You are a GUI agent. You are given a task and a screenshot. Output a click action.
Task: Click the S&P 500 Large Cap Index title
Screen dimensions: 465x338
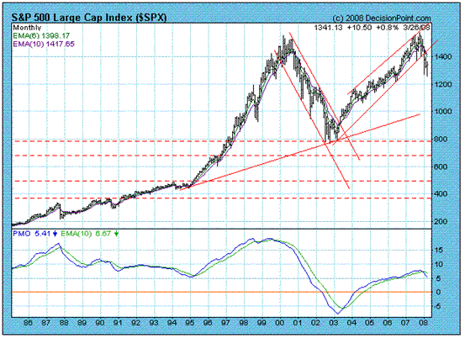(89, 18)
